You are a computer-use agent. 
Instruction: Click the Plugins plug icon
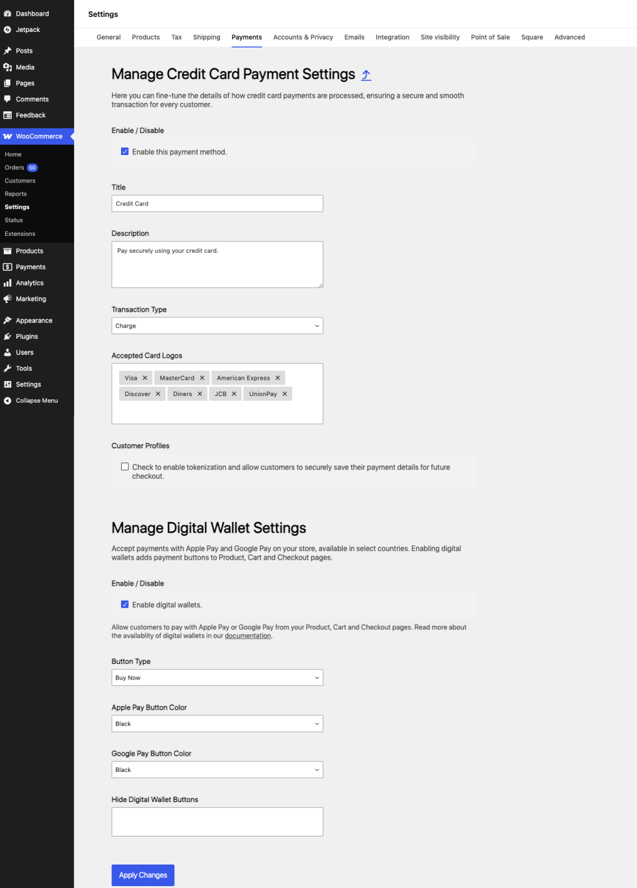click(8, 337)
